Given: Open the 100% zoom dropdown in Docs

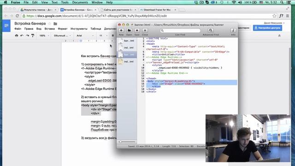Looking at the screenshot, I should click(x=44, y=36).
